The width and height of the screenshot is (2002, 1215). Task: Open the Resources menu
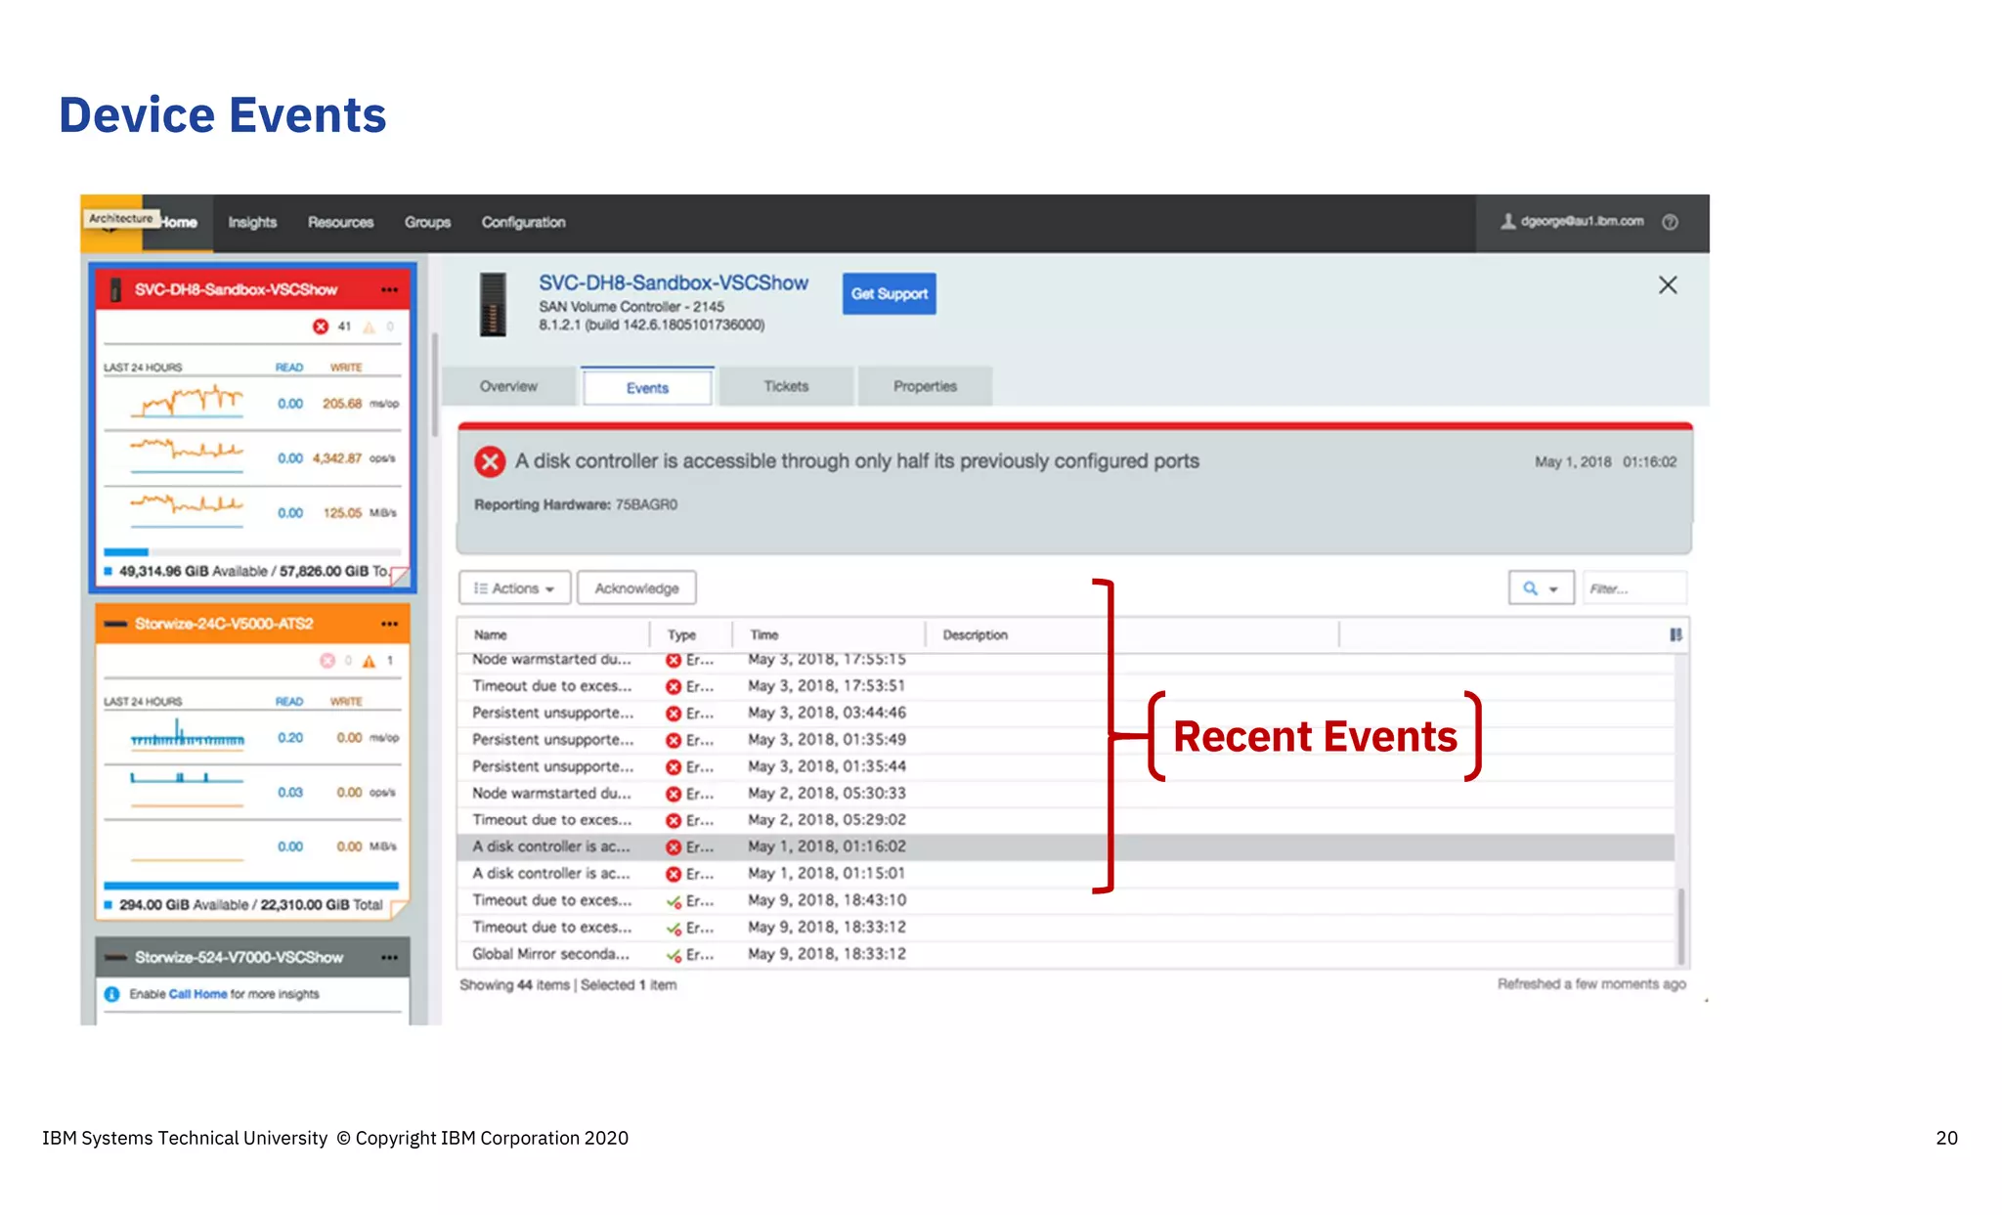click(340, 223)
